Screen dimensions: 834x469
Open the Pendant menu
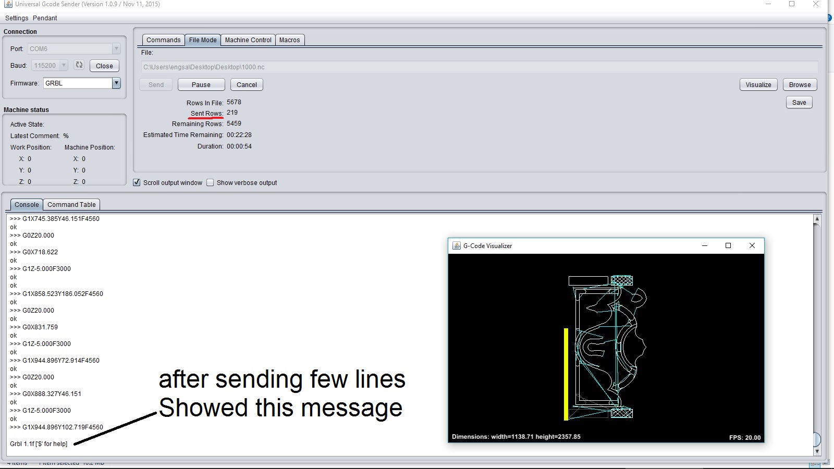45,18
